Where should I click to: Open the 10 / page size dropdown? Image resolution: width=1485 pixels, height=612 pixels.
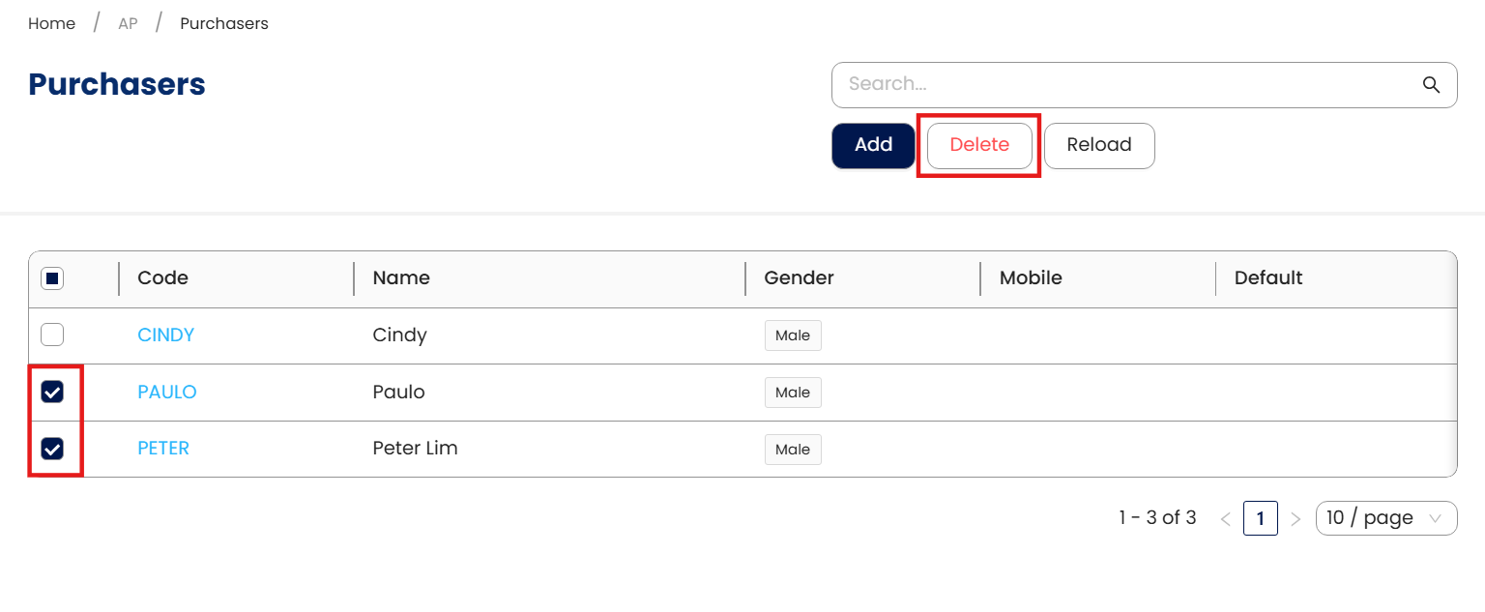coord(1385,518)
